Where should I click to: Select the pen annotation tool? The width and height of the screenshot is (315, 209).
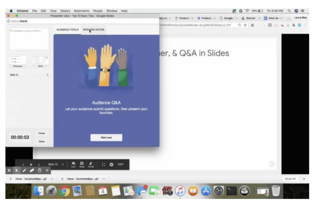24,170
